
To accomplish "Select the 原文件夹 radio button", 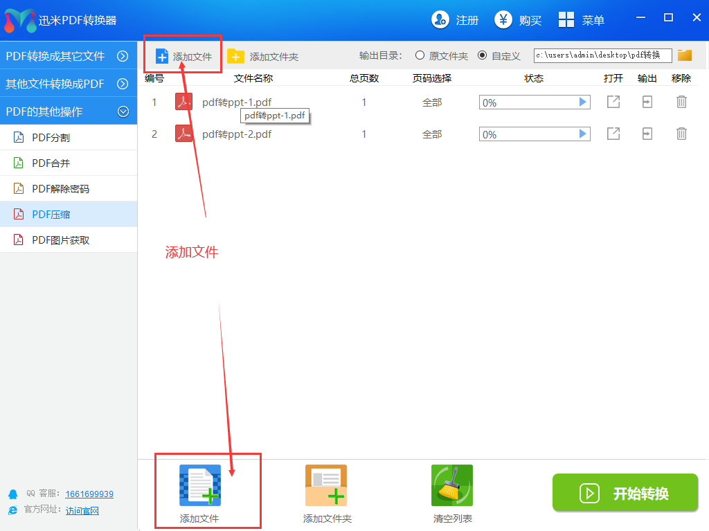I will pyautogui.click(x=420, y=55).
